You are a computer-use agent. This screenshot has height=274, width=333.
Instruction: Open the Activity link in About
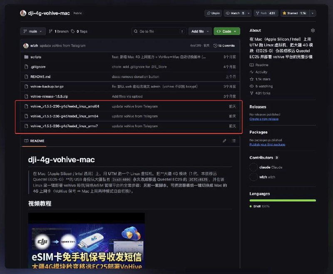pyautogui.click(x=258, y=72)
